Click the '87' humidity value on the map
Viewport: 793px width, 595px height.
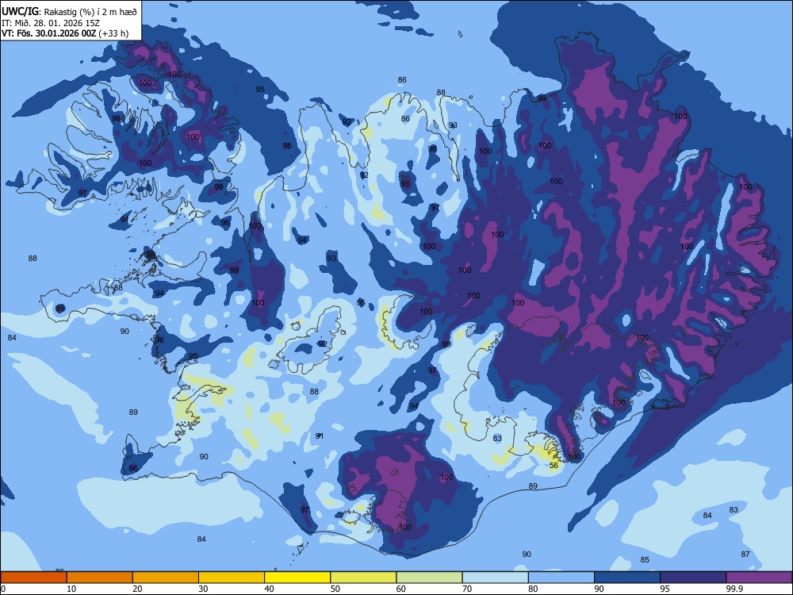point(745,555)
